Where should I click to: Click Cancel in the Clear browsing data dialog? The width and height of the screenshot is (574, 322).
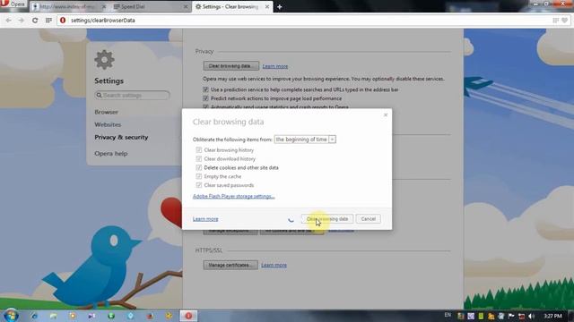click(x=369, y=219)
